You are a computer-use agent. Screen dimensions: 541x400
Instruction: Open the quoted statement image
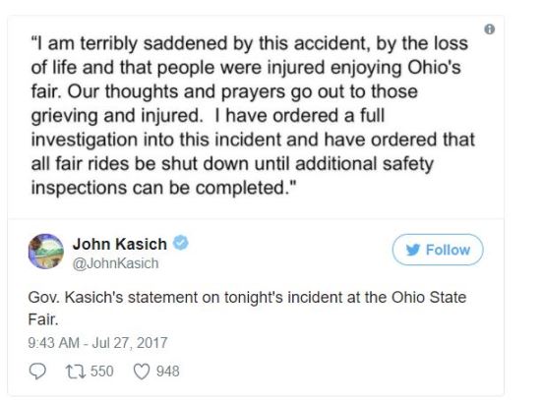point(256,117)
